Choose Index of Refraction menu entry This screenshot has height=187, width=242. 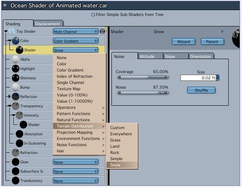[x=79, y=76]
